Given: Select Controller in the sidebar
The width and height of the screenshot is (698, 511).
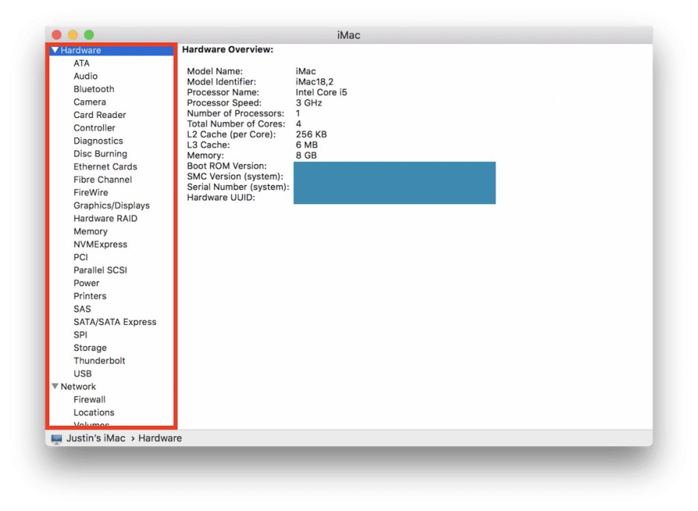Looking at the screenshot, I should click(x=94, y=128).
